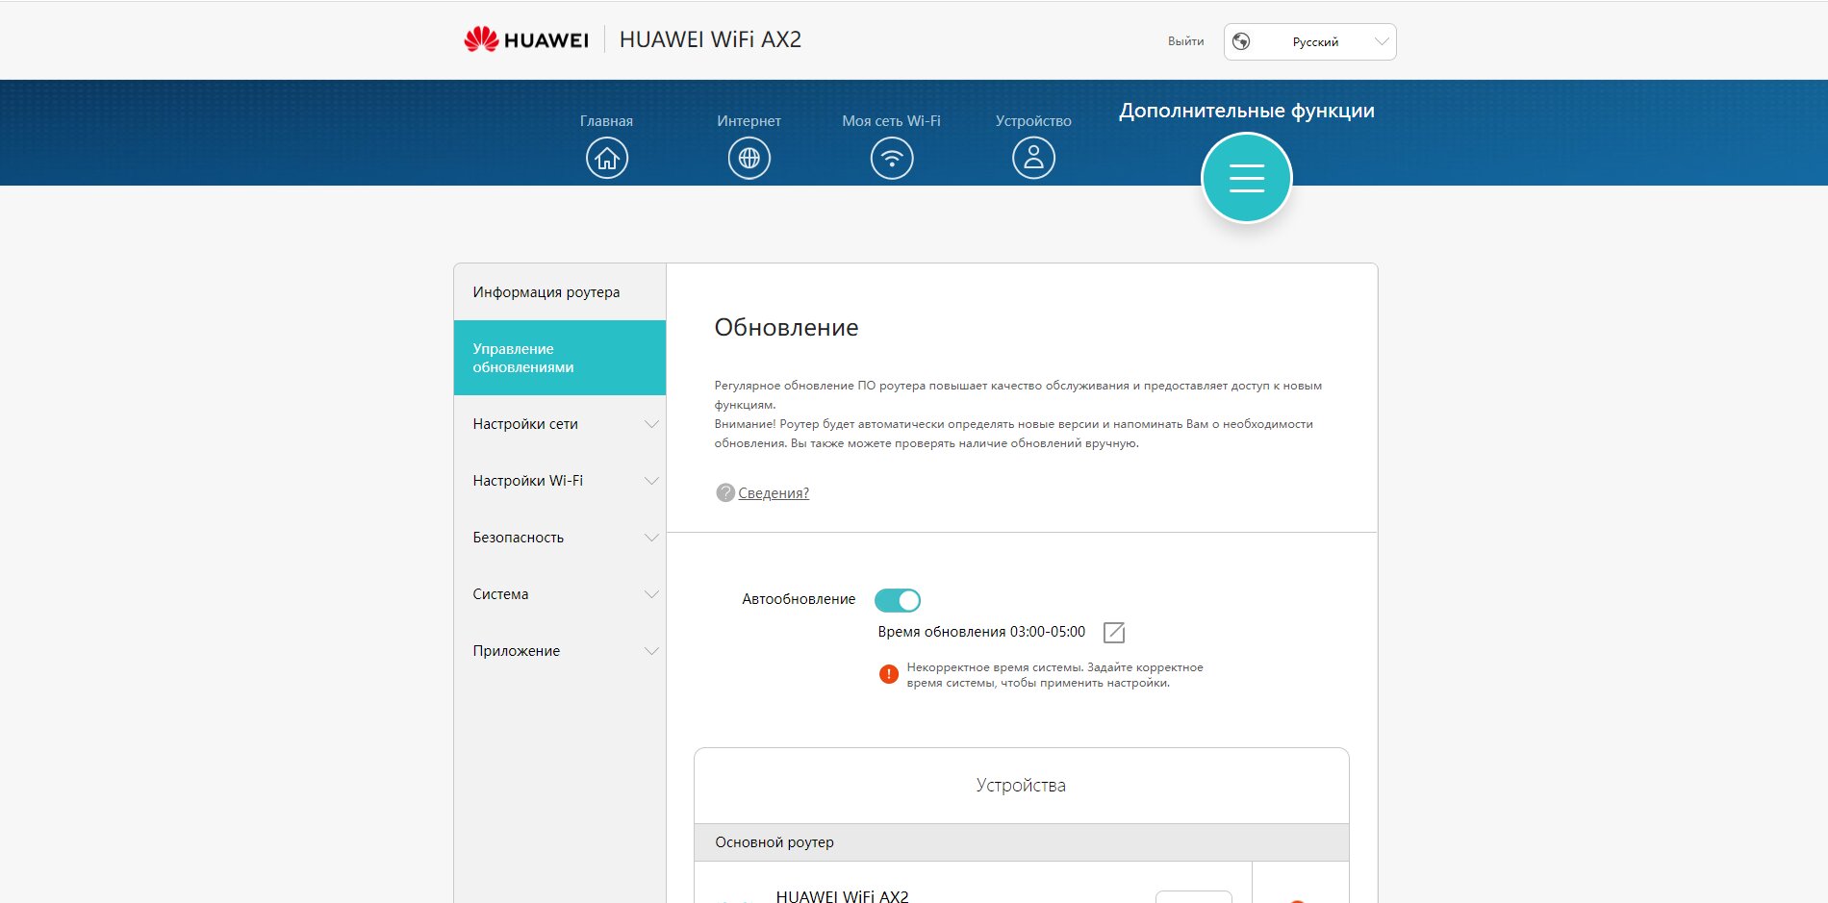Image resolution: width=1828 pixels, height=903 pixels.
Task: Open the Устройство user icon
Action: [x=1033, y=158]
